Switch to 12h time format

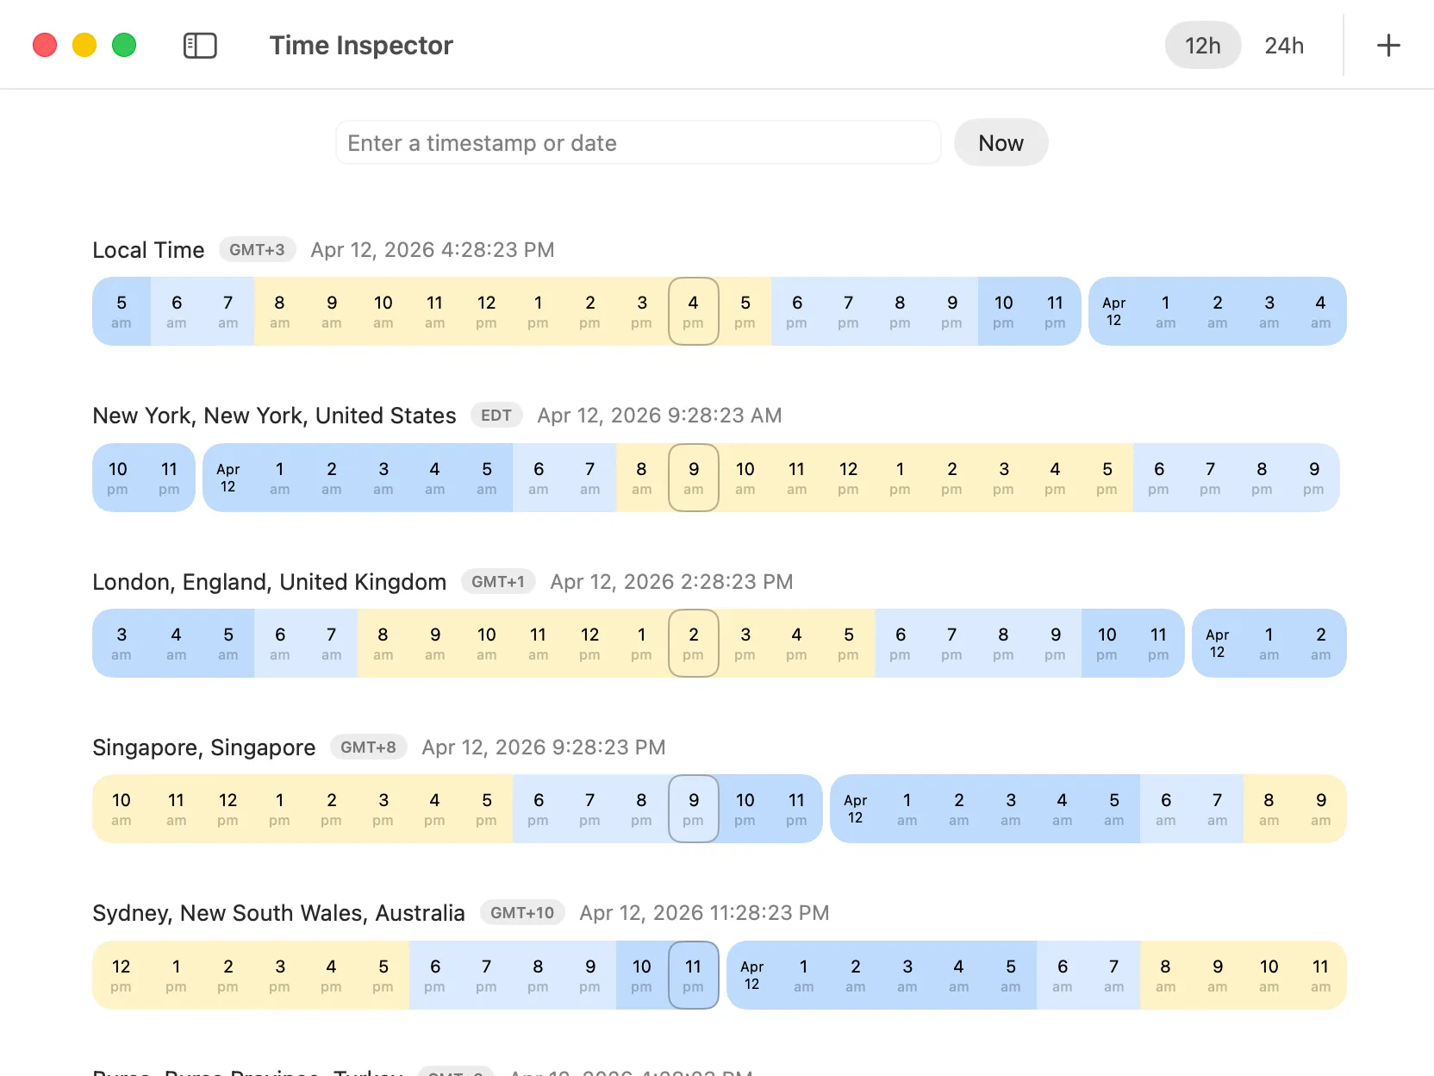click(x=1202, y=46)
